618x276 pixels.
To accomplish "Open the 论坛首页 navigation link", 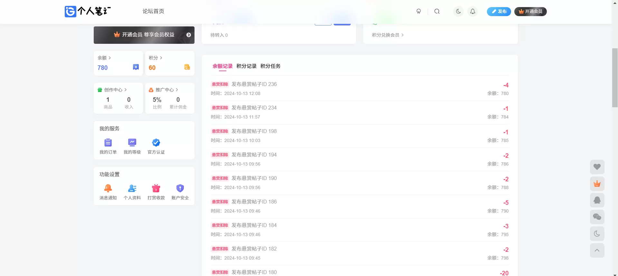I will click(x=153, y=11).
